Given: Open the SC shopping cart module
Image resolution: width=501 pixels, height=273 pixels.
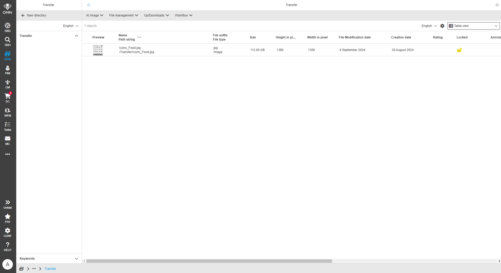Looking at the screenshot, I should click(x=7, y=98).
